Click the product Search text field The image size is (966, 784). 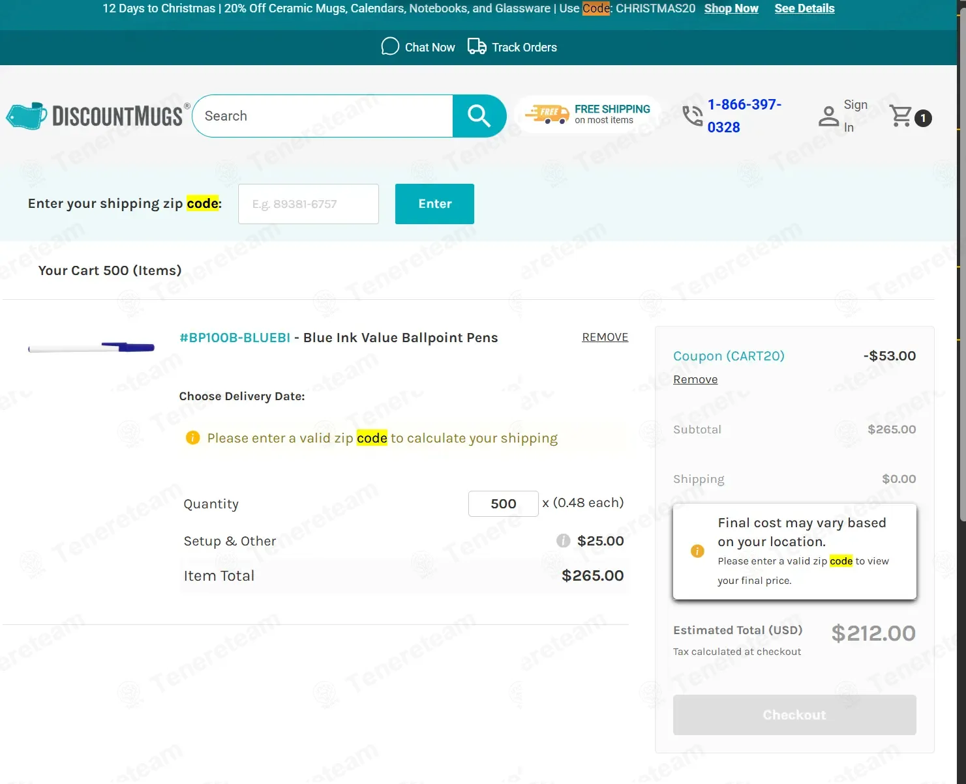tap(323, 116)
